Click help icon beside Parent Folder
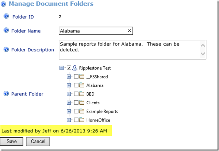 point(6,94)
